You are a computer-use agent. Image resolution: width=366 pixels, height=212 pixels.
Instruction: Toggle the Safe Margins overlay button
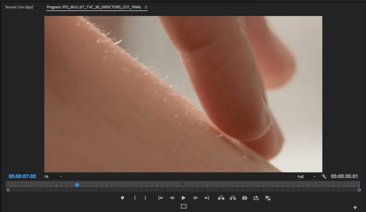tap(183, 207)
